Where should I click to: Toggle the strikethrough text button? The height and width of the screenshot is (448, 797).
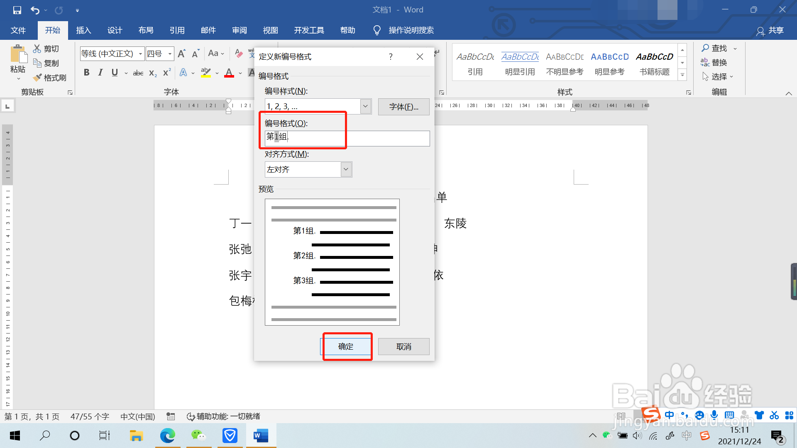click(138, 73)
